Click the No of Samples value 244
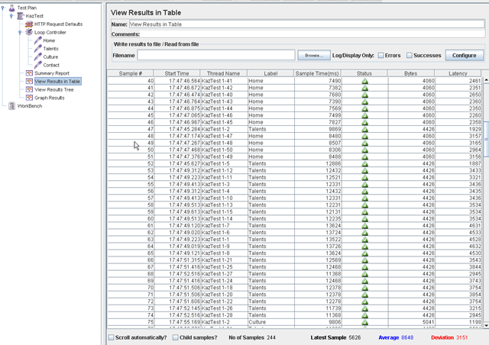This screenshot has height=345, width=489. pos(271,337)
